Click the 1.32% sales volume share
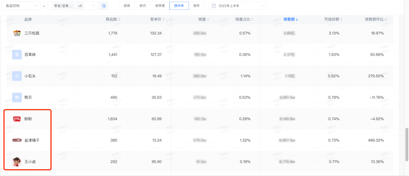The width and height of the screenshot is (409, 176). pos(245,140)
